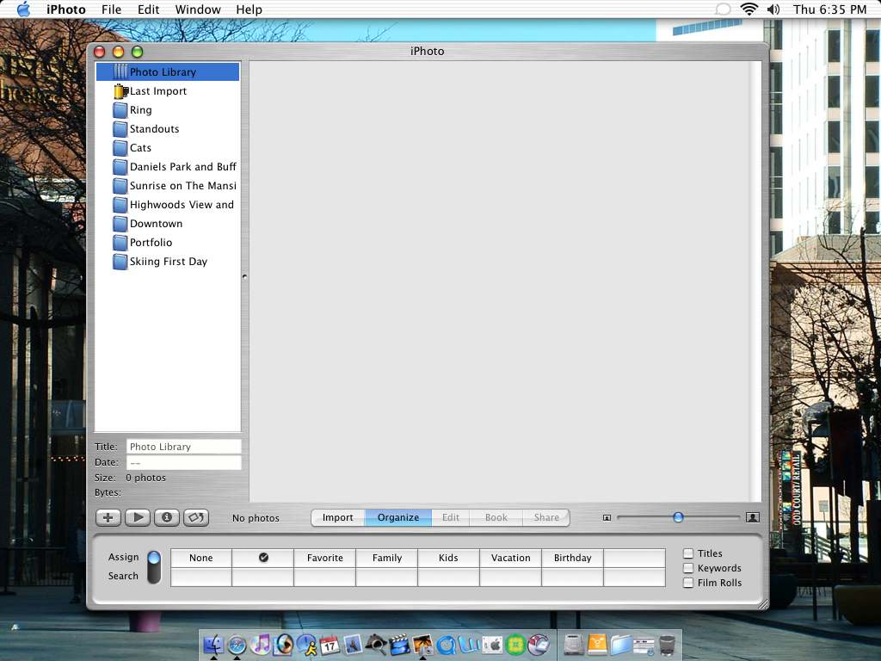Switch to the Share mode tab
Image resolution: width=881 pixels, height=661 pixels.
546,517
